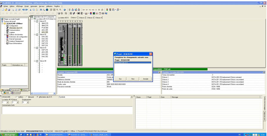Screen dimensions: 267x136
Task: Click the Cut scissors icon
Action: [x=31, y=10]
